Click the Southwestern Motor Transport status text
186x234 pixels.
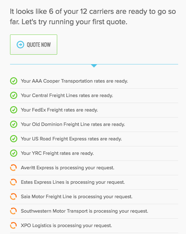[x=85, y=211]
